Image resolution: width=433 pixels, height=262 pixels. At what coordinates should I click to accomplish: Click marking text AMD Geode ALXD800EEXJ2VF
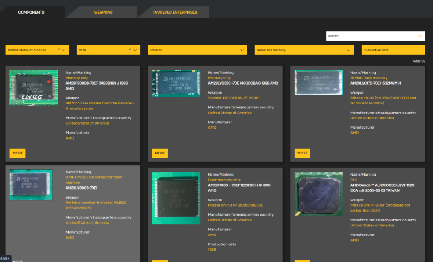(382, 188)
